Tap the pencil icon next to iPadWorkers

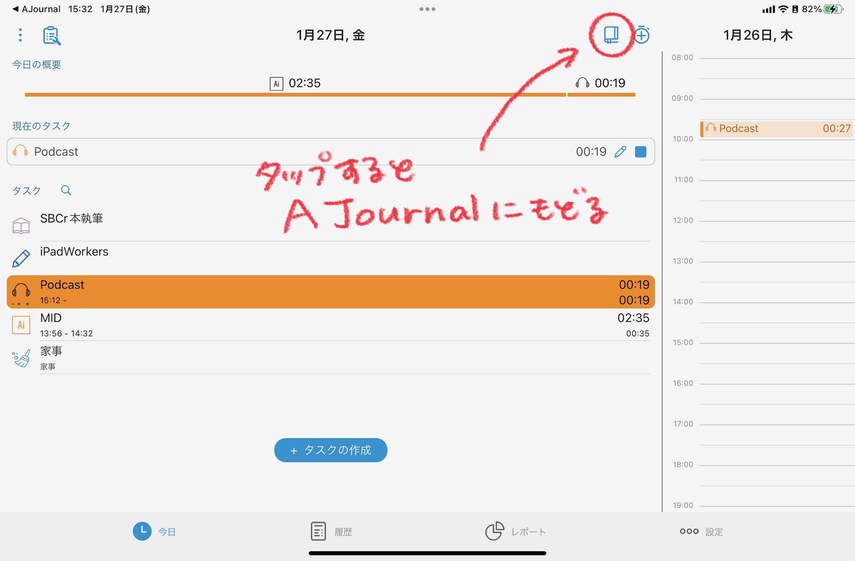coord(20,258)
